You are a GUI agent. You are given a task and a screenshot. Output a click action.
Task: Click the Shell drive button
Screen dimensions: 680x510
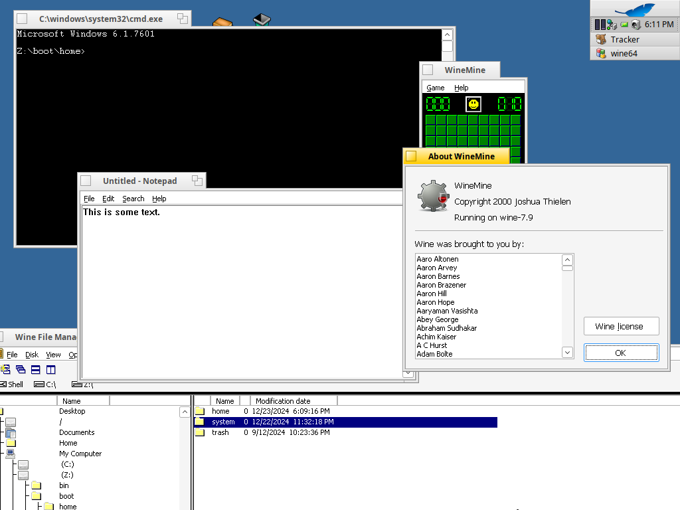click(12, 384)
